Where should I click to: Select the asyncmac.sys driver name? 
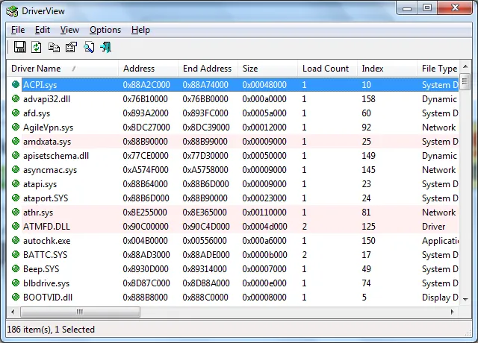(50, 170)
